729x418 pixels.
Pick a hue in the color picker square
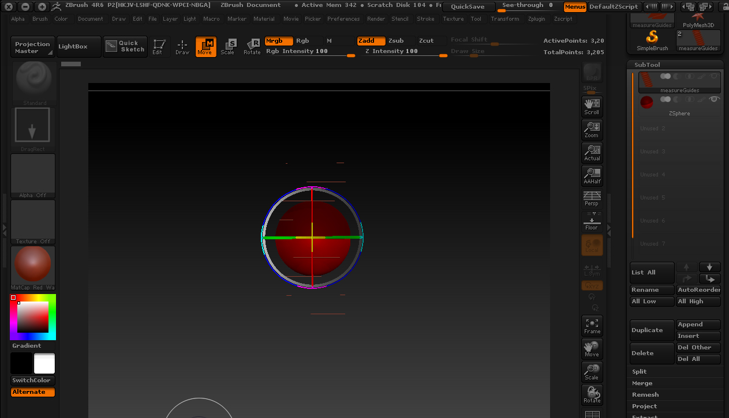click(x=33, y=317)
